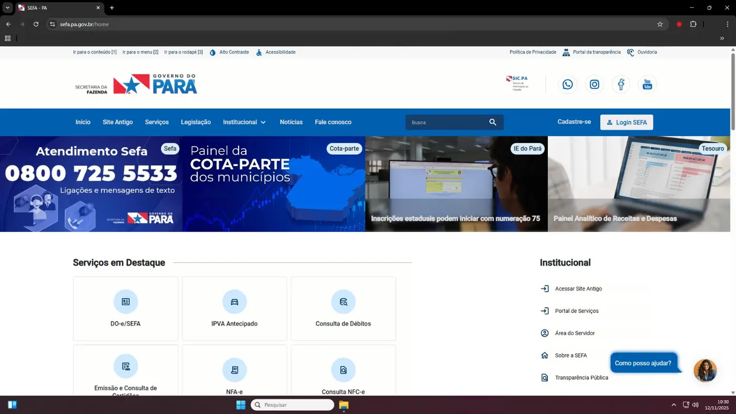Viewport: 736px width, 414px height.
Task: Click the SIC.PA logo
Action: [x=517, y=83]
